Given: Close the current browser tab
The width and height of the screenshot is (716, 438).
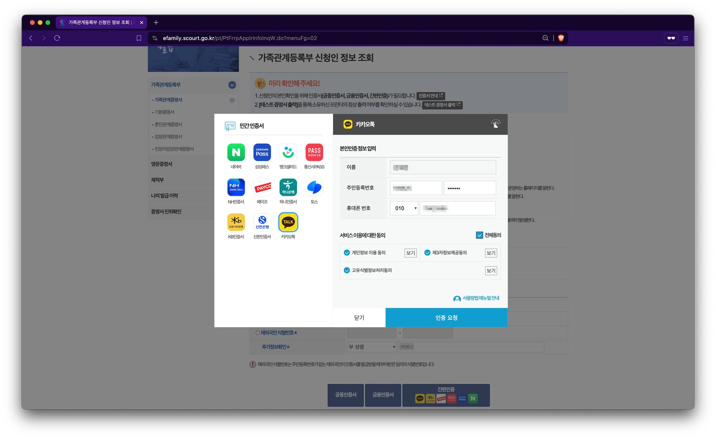Looking at the screenshot, I should click(x=141, y=23).
